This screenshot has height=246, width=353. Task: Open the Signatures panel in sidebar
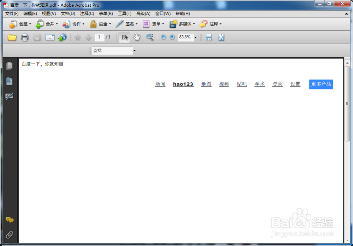pyautogui.click(x=9, y=96)
